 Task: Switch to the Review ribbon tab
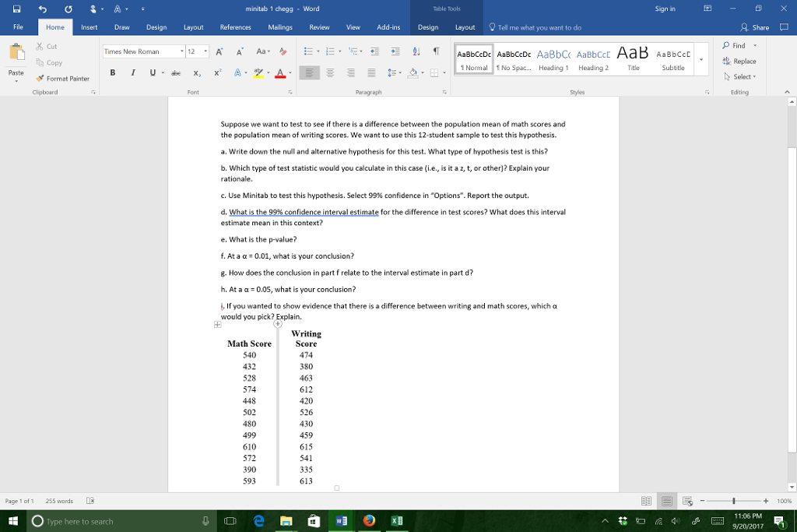coord(319,26)
